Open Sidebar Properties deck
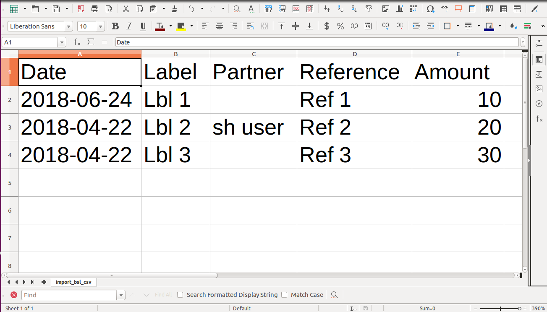This screenshot has height=312, width=547. click(539, 60)
